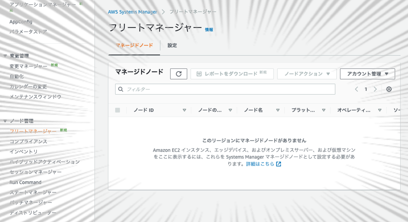The height and width of the screenshot is (222, 408).
Task: Open セッションマネージャー in sidebar
Action: (x=35, y=172)
